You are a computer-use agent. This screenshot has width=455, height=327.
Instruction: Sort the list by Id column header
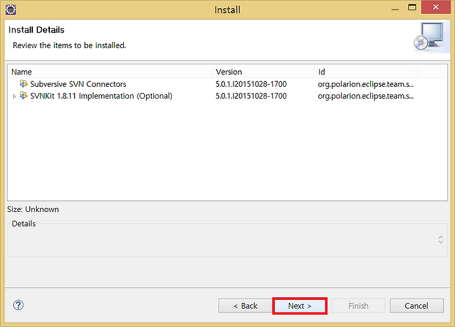[366, 71]
